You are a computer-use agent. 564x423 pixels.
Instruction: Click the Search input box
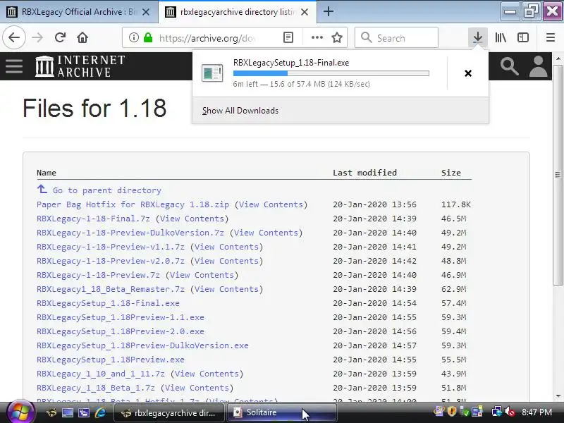(396, 37)
